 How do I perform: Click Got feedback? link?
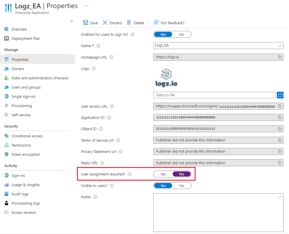click(x=172, y=23)
